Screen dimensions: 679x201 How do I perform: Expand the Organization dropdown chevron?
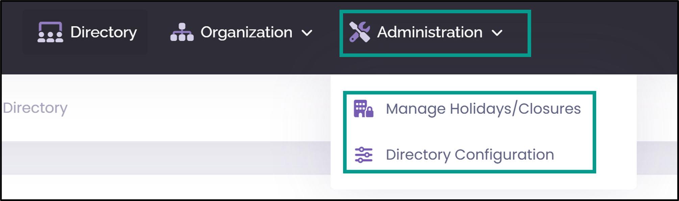(307, 33)
